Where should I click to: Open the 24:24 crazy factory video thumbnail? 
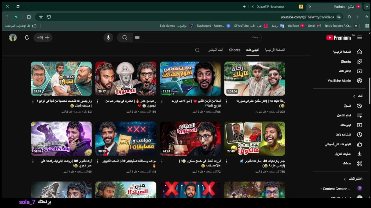[x=190, y=139]
